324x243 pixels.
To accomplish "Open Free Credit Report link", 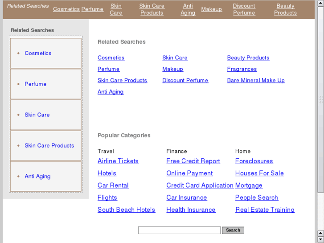I will click(193, 161).
